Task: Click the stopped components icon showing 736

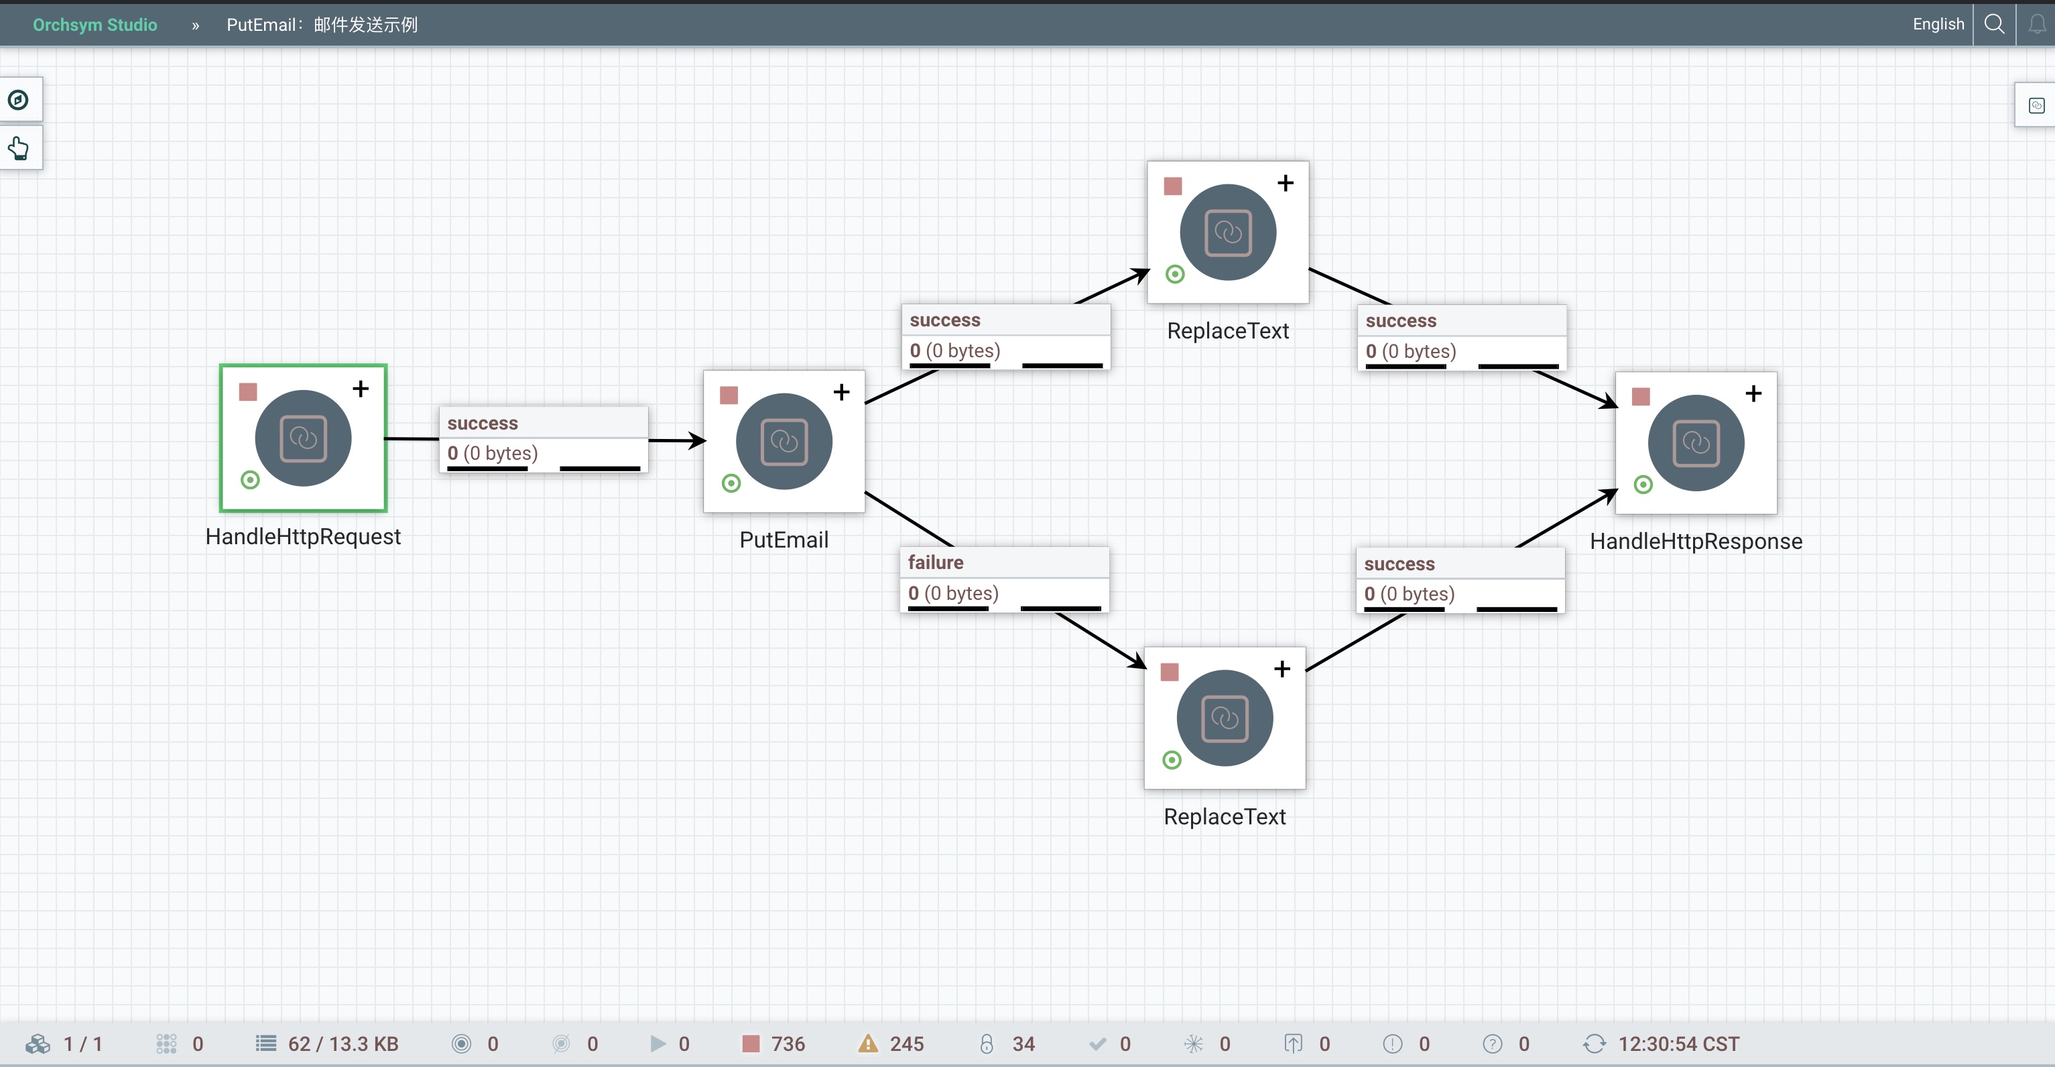Action: (751, 1044)
